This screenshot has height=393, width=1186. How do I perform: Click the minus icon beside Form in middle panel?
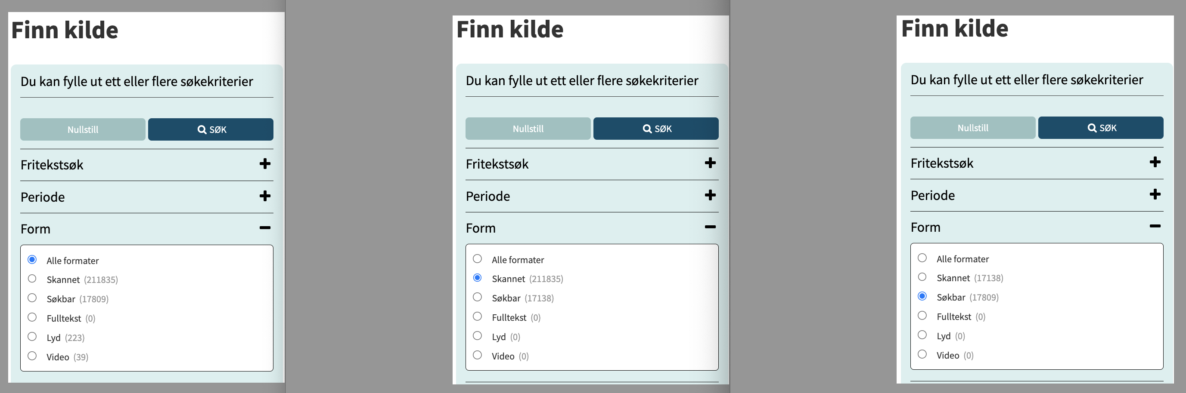710,227
